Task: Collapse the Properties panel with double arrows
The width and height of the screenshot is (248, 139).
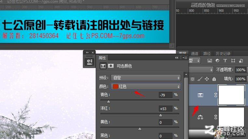Action: tap(176, 58)
